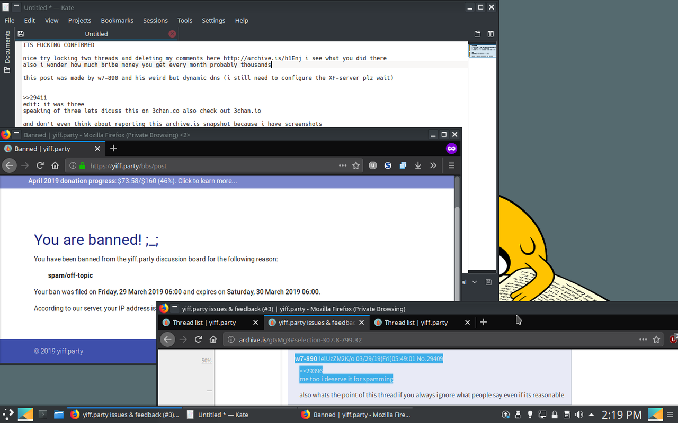Go to home page in Banned Firefox window
Image resolution: width=678 pixels, height=423 pixels.
coord(55,165)
